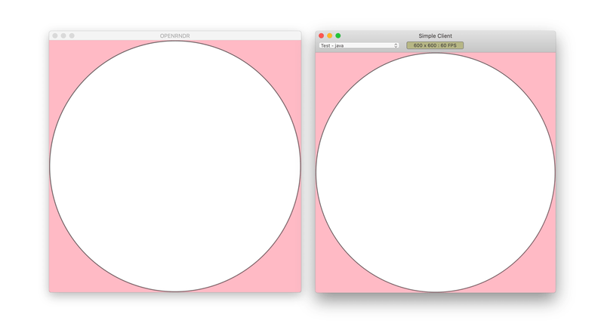Zoom the Simple Client window with the green button
The width and height of the screenshot is (604, 336).
click(338, 35)
